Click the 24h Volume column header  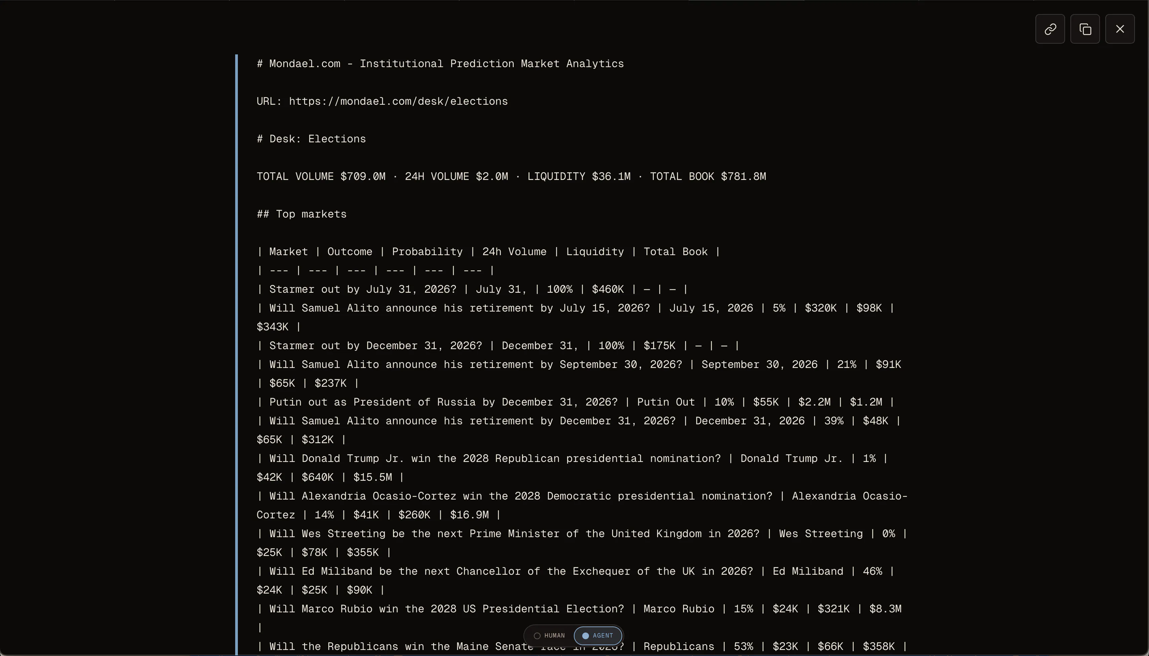point(514,252)
